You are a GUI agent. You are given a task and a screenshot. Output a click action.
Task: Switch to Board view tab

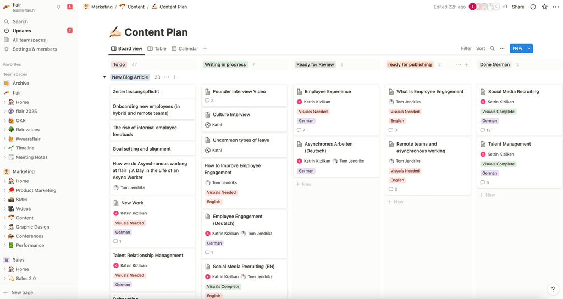pos(126,48)
